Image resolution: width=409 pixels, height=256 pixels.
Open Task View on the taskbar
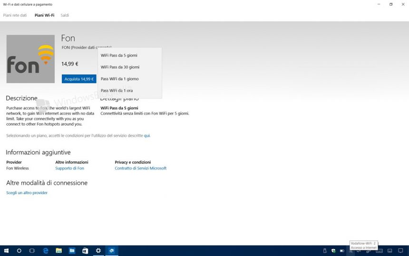32,251
